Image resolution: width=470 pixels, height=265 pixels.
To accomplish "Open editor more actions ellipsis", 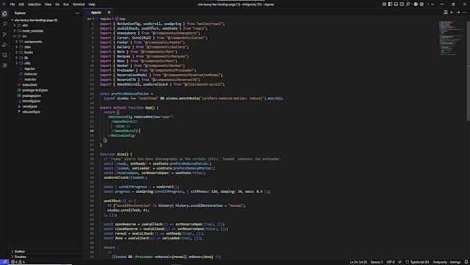I will click(x=464, y=12).
